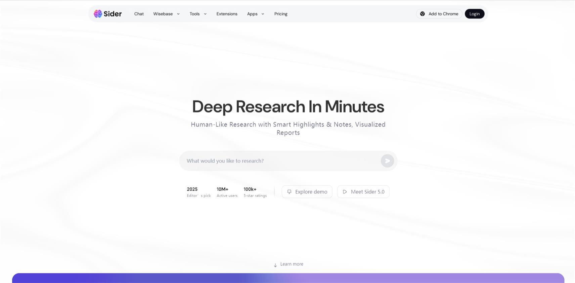Click the Sider wordmark in the header
The height and width of the screenshot is (283, 575).
pos(113,14)
